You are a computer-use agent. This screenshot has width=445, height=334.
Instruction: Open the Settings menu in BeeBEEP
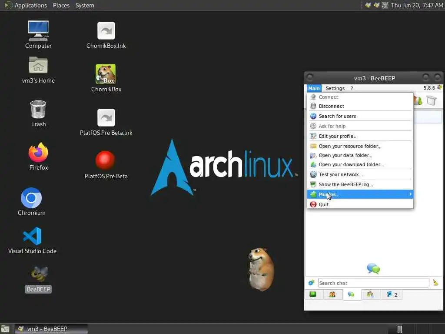[x=335, y=88]
